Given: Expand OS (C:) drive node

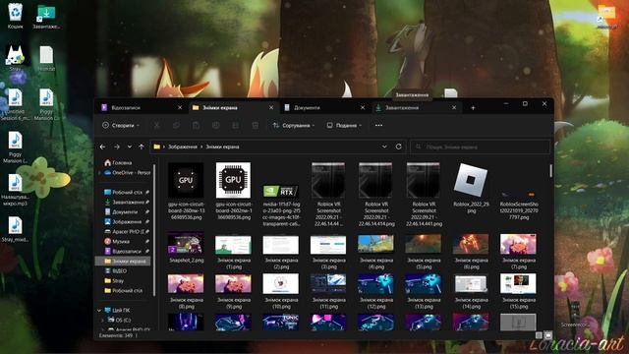Looking at the screenshot, I should coord(102,321).
